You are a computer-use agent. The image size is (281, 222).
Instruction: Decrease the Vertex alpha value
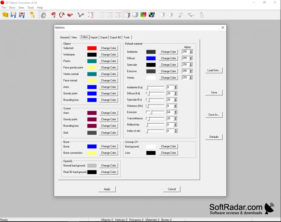click(x=191, y=79)
